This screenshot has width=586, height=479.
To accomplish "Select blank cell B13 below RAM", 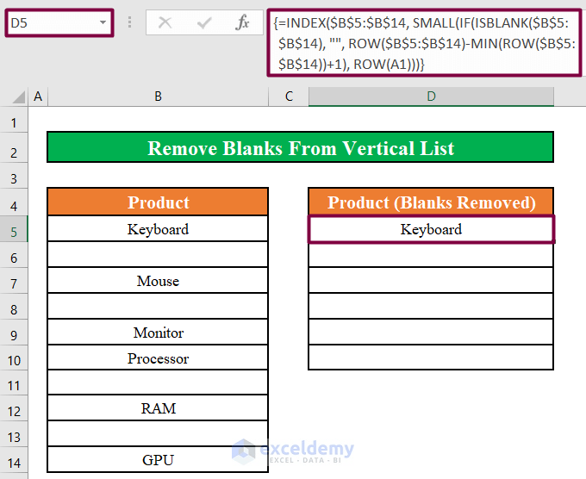I will coord(158,434).
